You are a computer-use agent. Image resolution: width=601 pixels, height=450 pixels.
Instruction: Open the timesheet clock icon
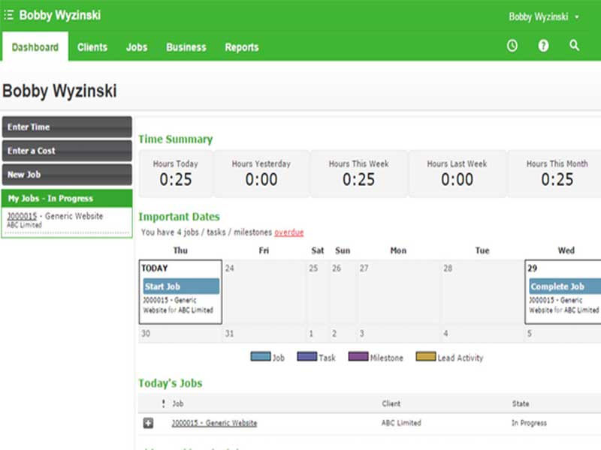512,46
